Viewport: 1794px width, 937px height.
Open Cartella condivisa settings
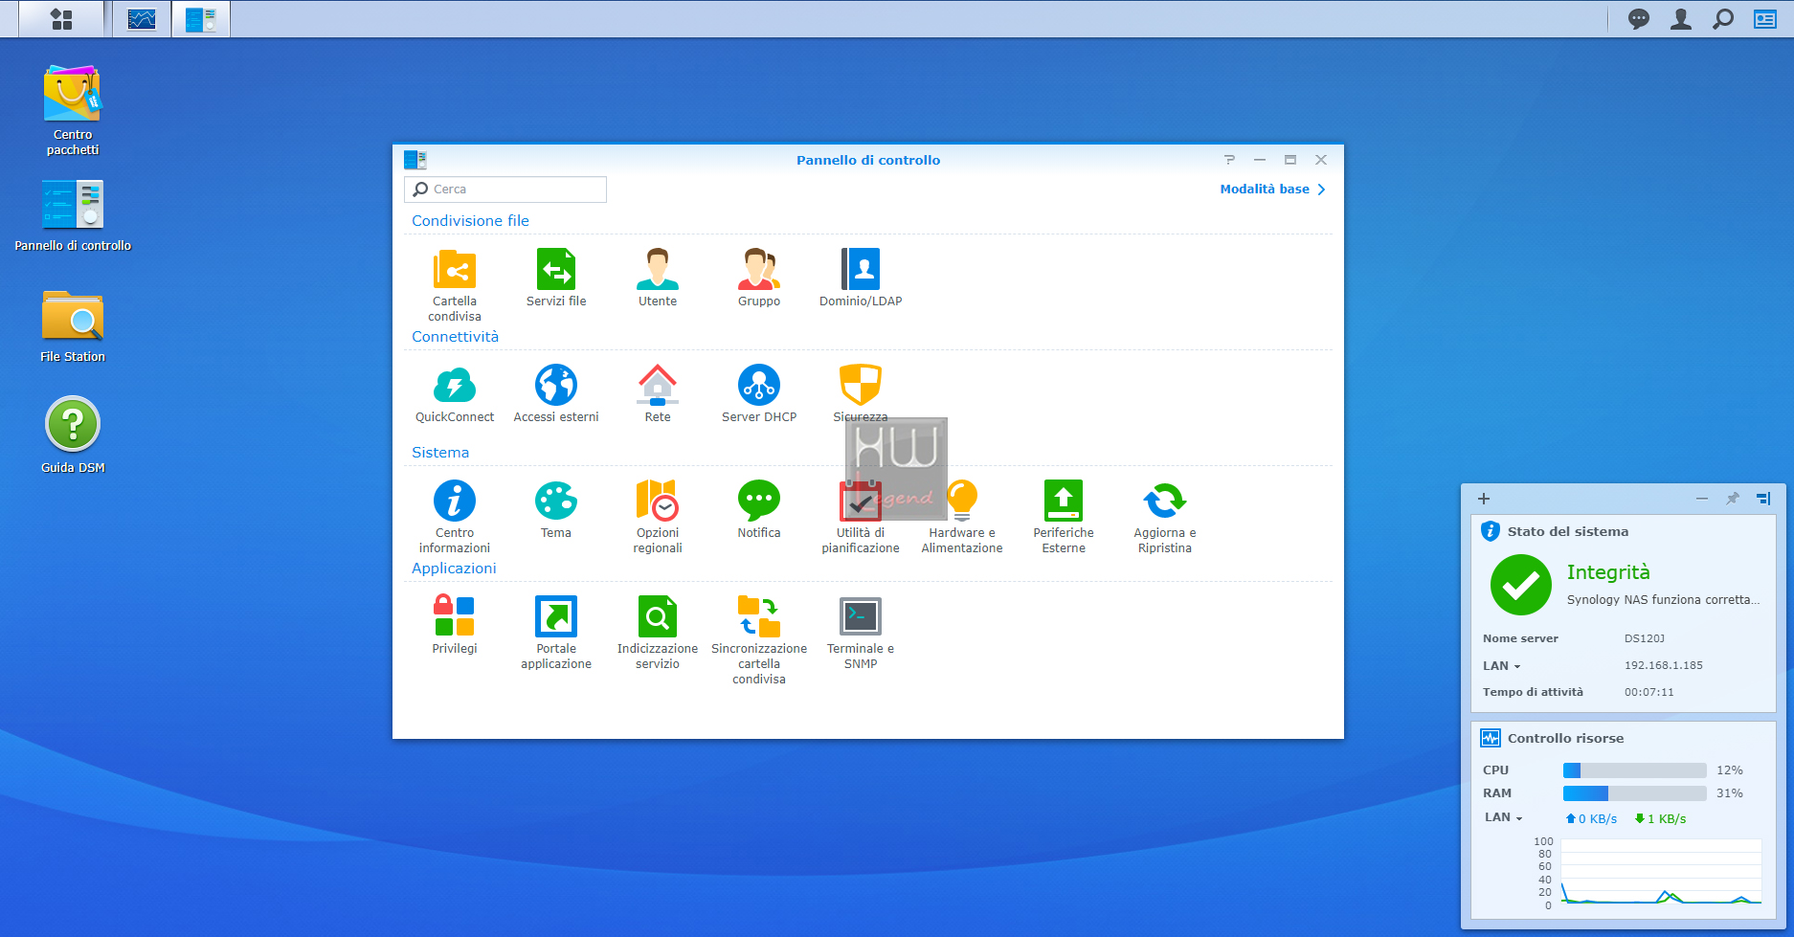pyautogui.click(x=455, y=269)
